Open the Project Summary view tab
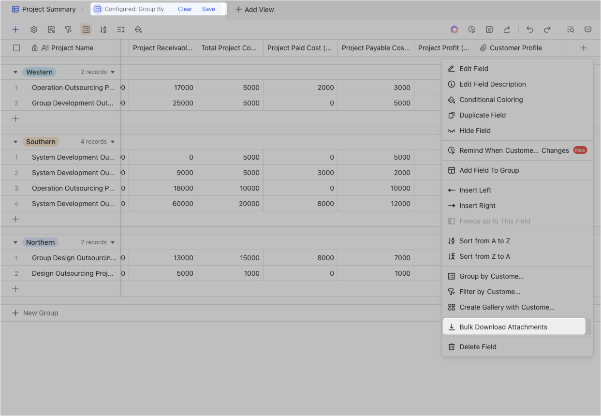 44,9
